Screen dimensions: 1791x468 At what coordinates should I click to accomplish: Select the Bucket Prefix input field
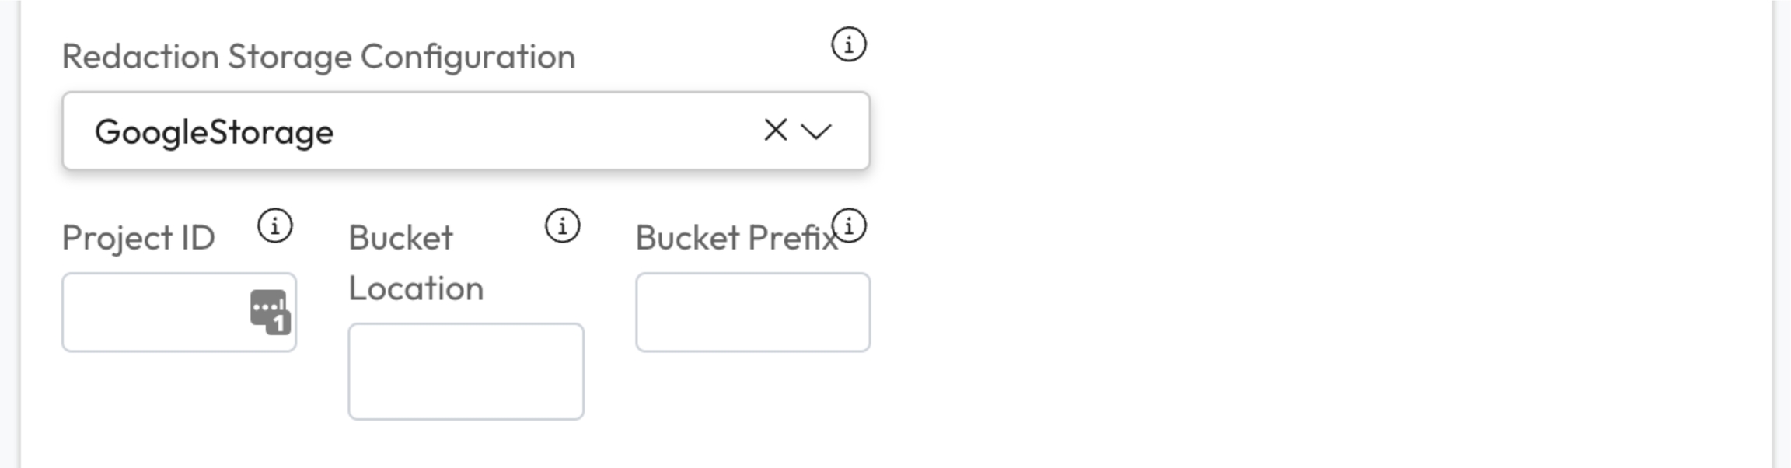752,313
